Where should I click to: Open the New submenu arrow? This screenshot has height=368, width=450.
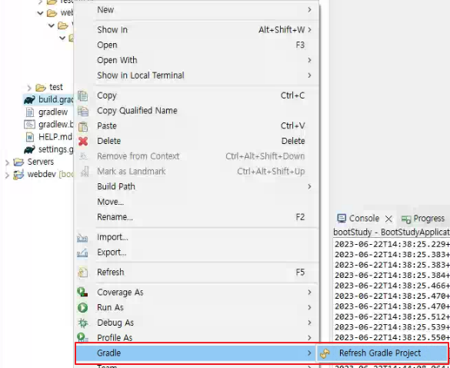click(x=309, y=10)
